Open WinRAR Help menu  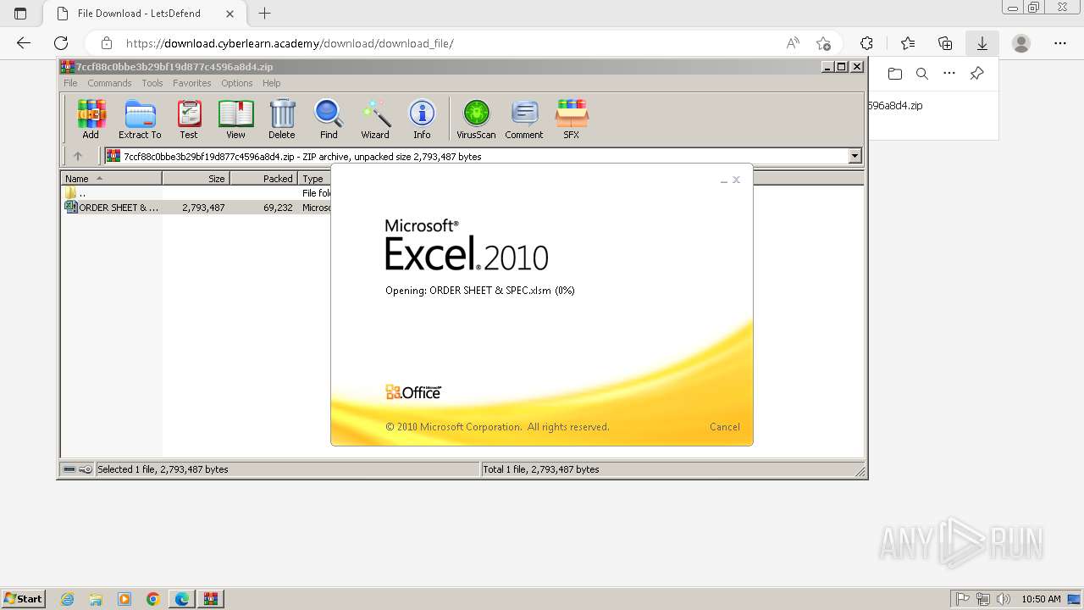click(271, 83)
